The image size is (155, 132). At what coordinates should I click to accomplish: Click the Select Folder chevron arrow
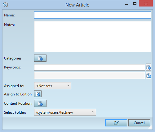pos(93,112)
